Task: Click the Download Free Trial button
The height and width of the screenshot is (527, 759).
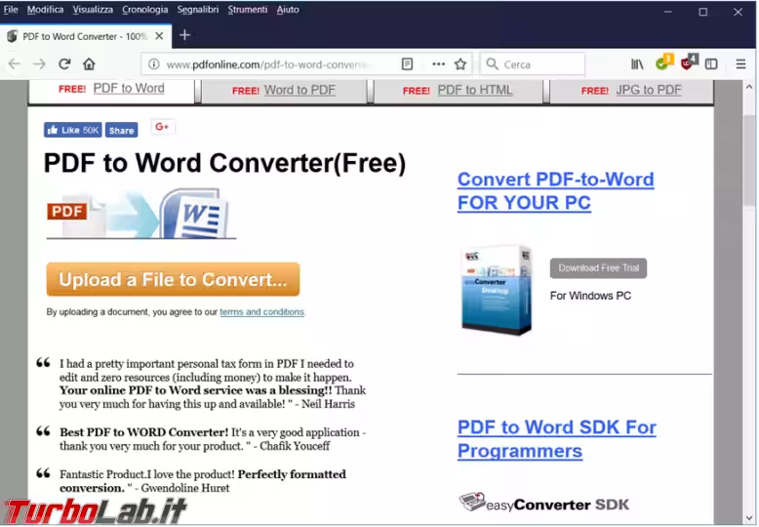Action: [598, 267]
